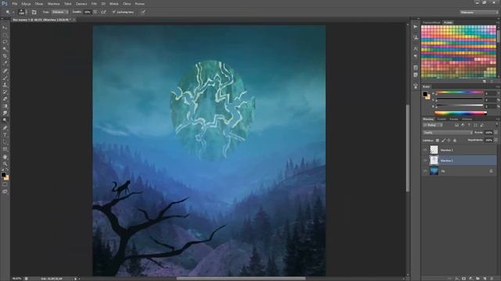Select the Crop tool

pyautogui.click(x=5, y=56)
